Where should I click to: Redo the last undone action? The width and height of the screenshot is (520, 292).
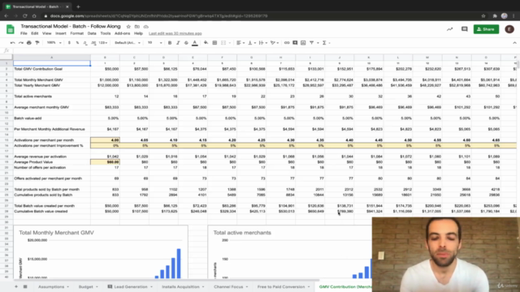click(21, 43)
